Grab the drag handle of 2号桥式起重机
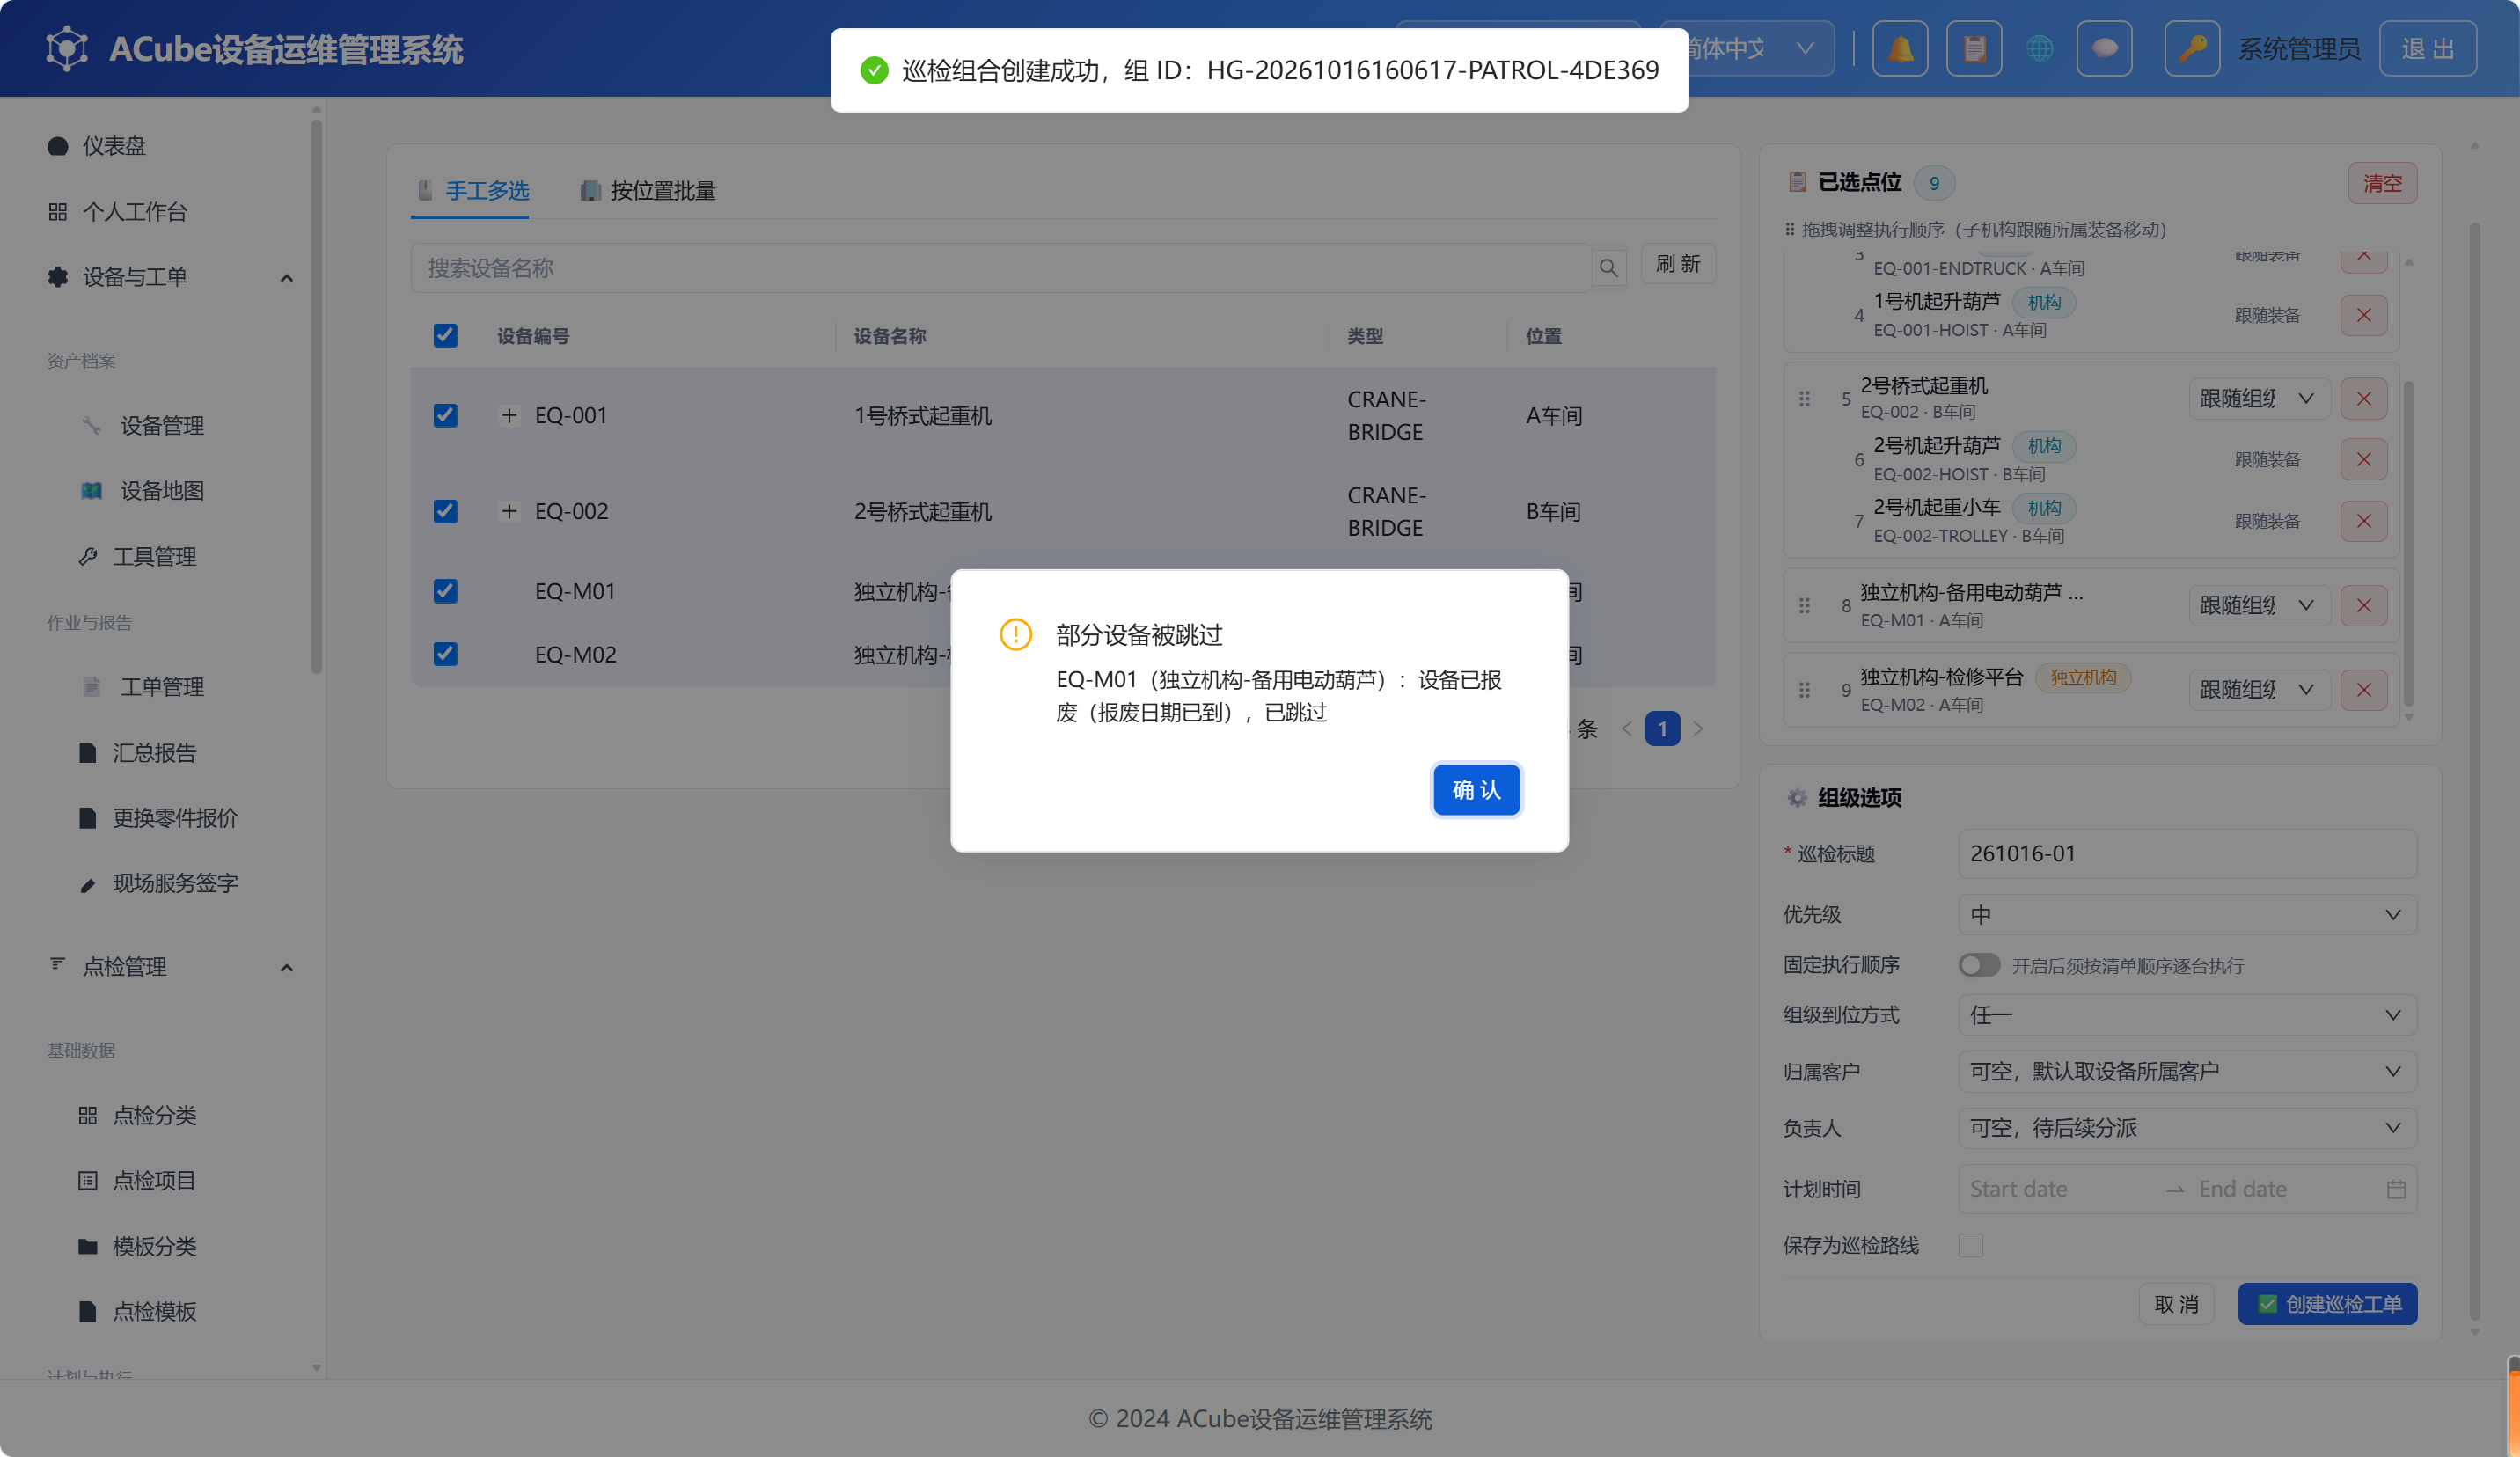Screen dimensions: 2520x1457 pos(1804,398)
